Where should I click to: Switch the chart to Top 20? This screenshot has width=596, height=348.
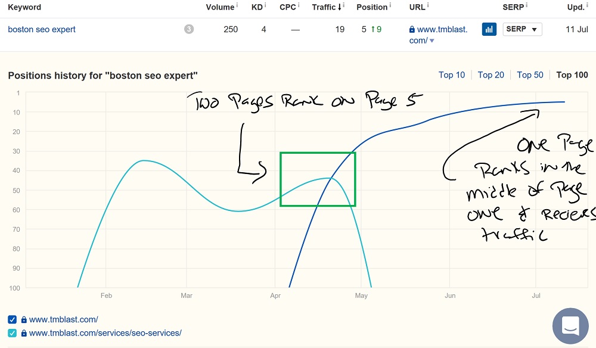(x=491, y=75)
